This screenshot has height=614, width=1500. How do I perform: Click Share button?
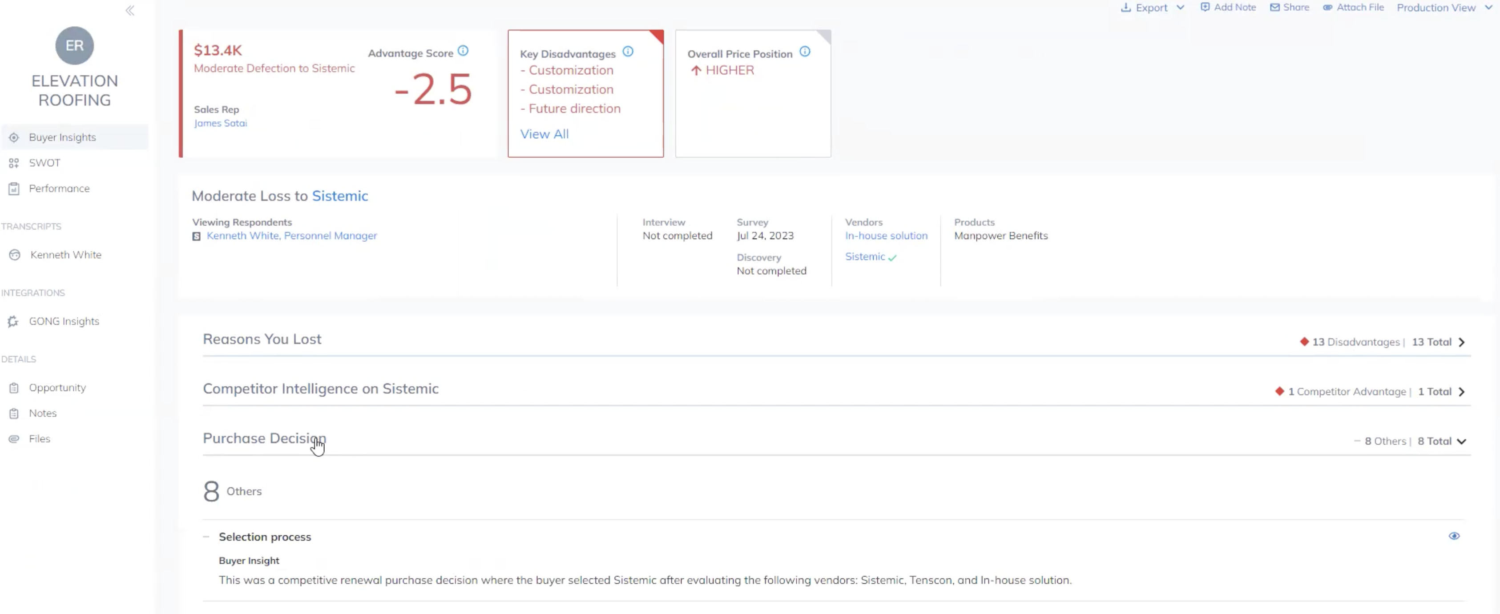(1289, 7)
